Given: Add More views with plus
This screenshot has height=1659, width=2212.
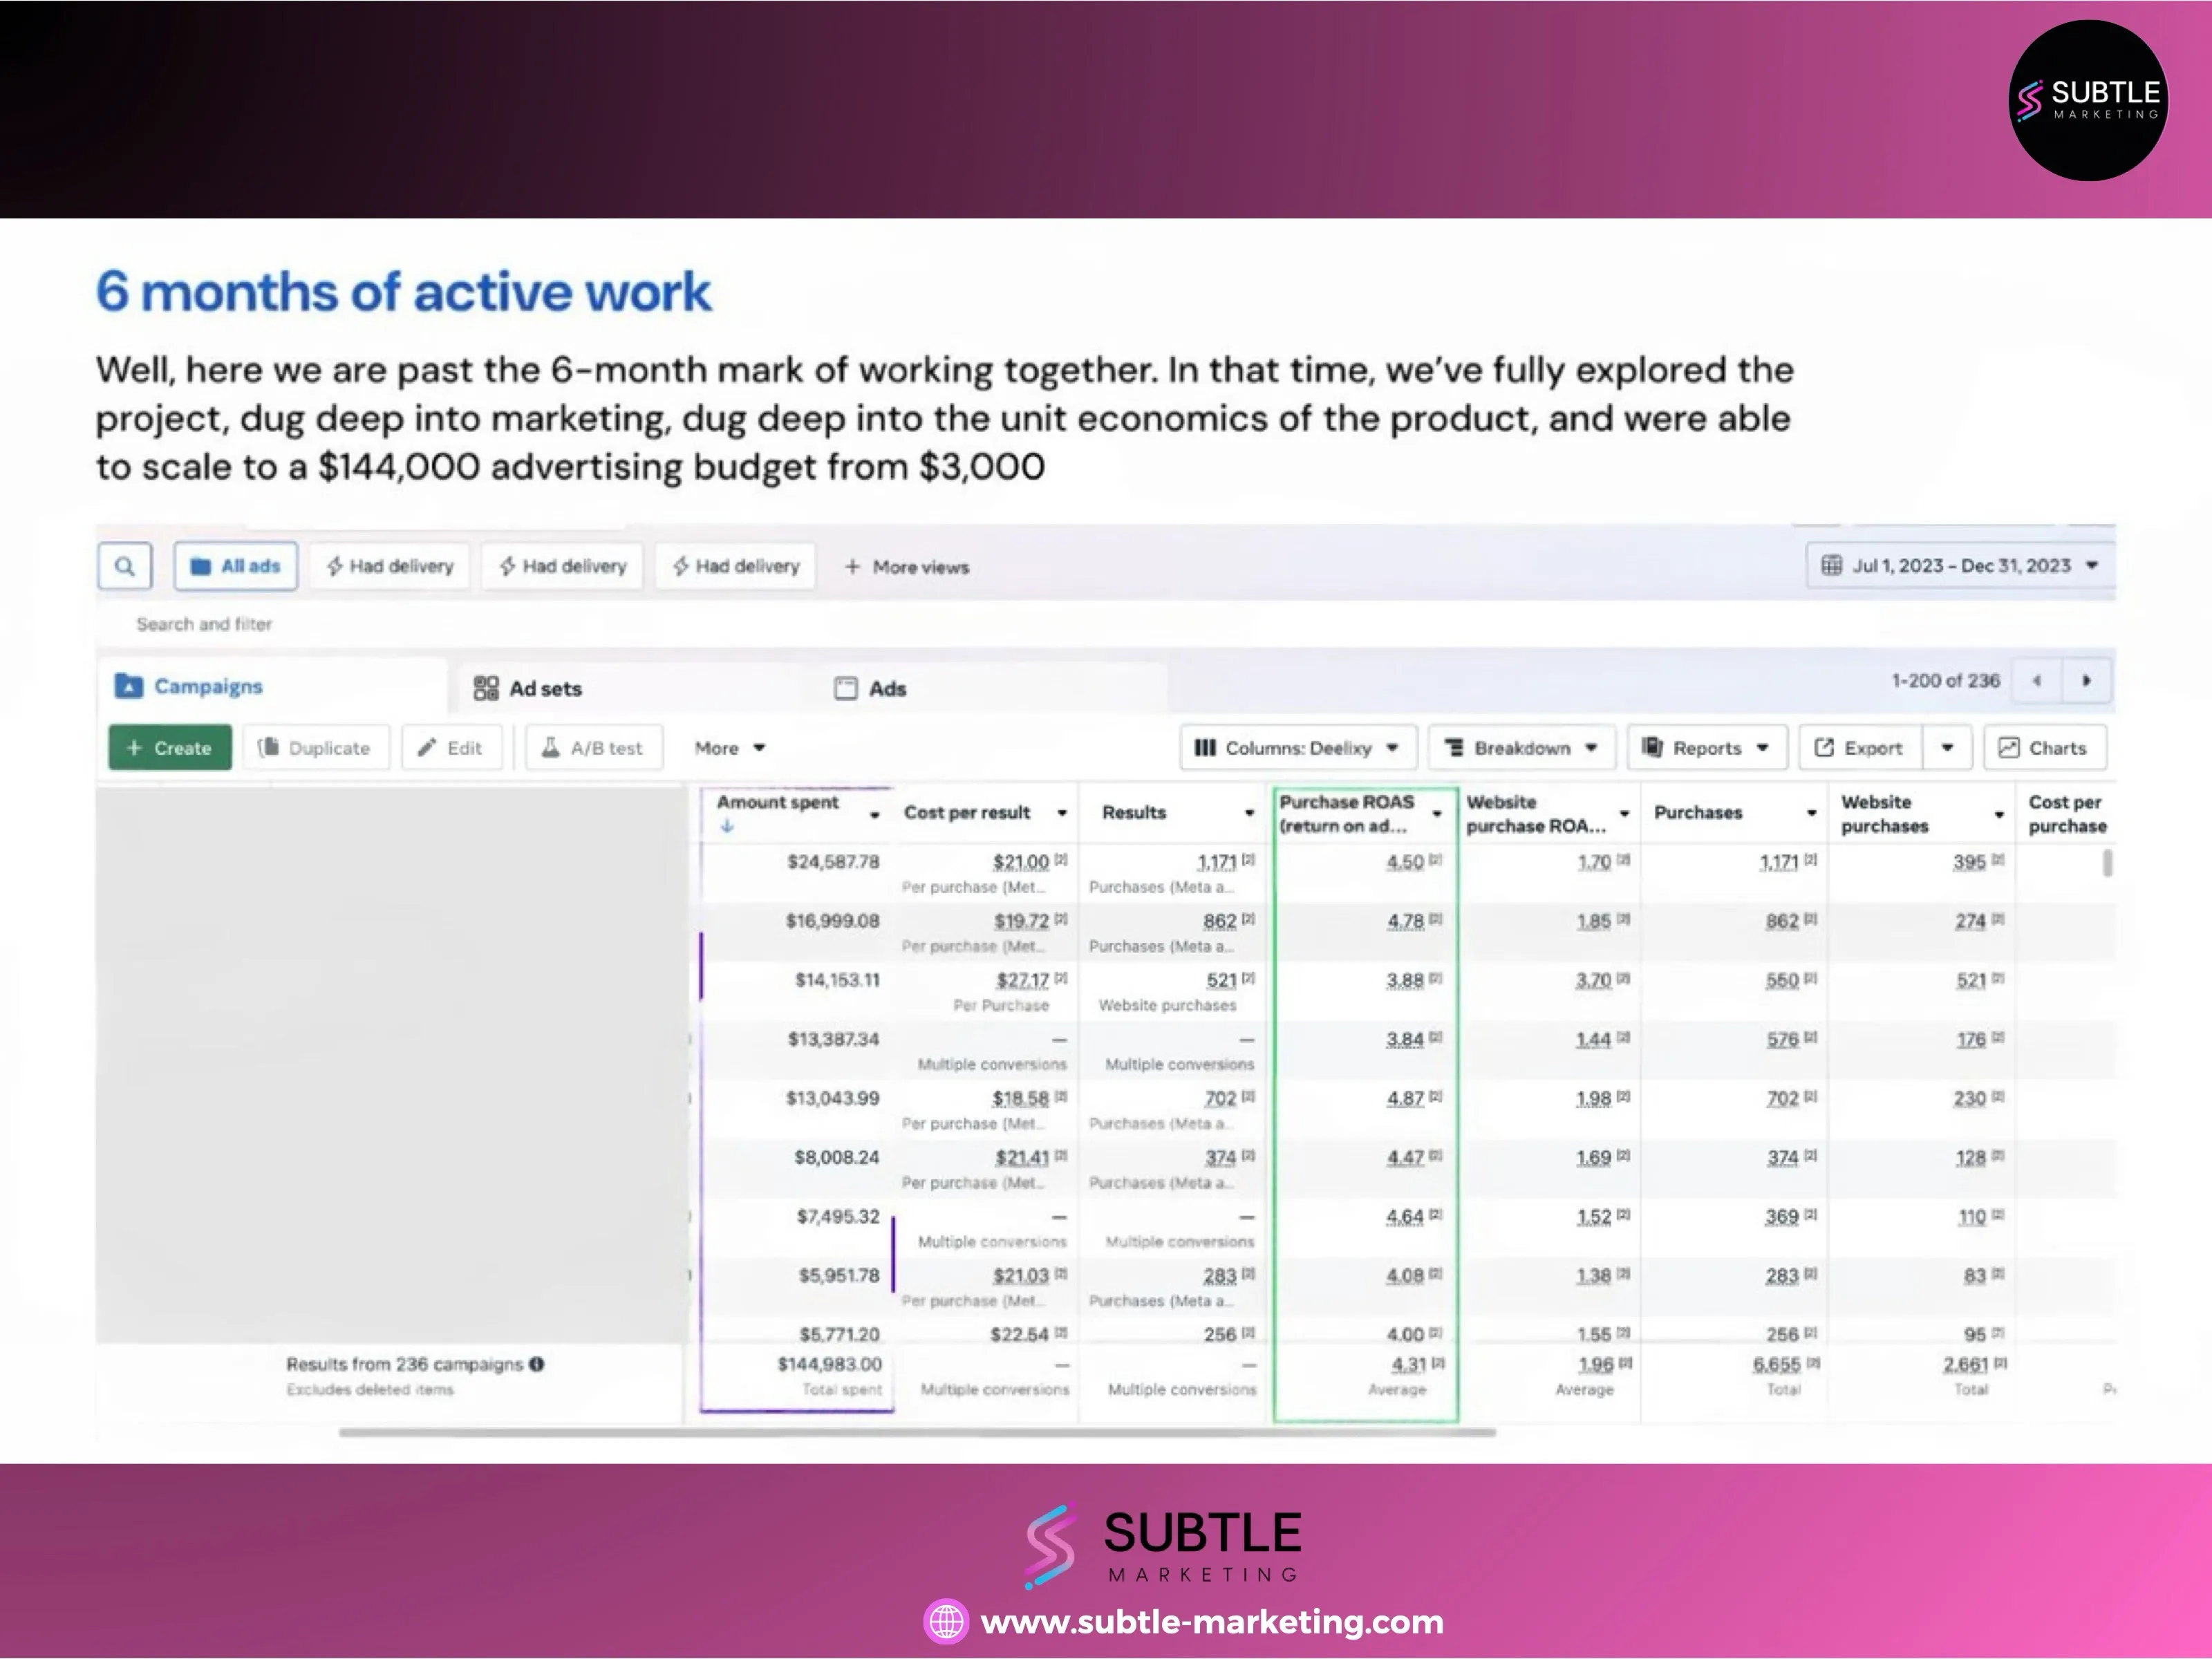Looking at the screenshot, I should (907, 567).
